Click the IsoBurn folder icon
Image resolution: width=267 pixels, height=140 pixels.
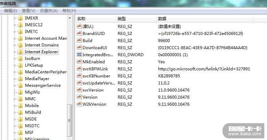[20, 59]
